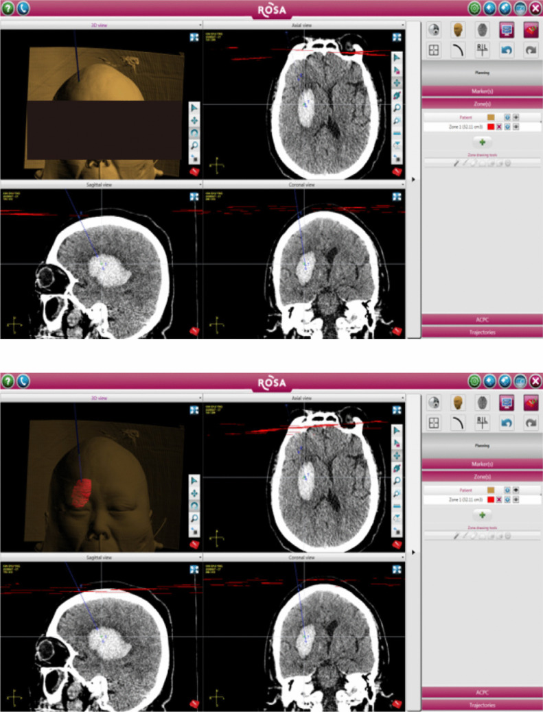Image resolution: width=543 pixels, height=712 pixels.
Task: Click the pan move tool in upper Axial view
Action: [x=397, y=82]
